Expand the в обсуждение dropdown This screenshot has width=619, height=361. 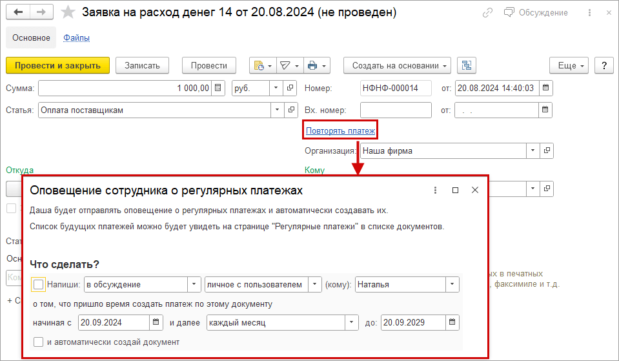click(194, 284)
